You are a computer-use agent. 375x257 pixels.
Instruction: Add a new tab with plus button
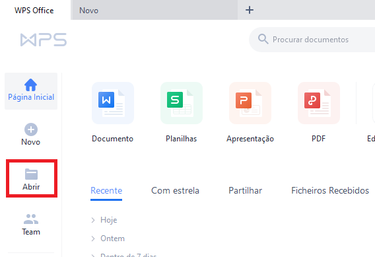(x=250, y=10)
